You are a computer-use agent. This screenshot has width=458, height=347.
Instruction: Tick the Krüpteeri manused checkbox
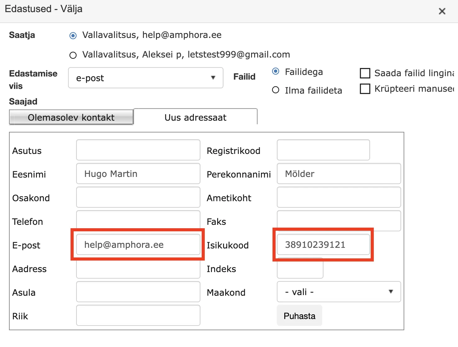365,89
